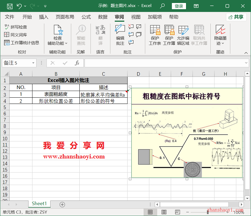Screen dimensions: 251x216
Task: Open the 帮助 tab
Action: pyautogui.click(x=174, y=17)
